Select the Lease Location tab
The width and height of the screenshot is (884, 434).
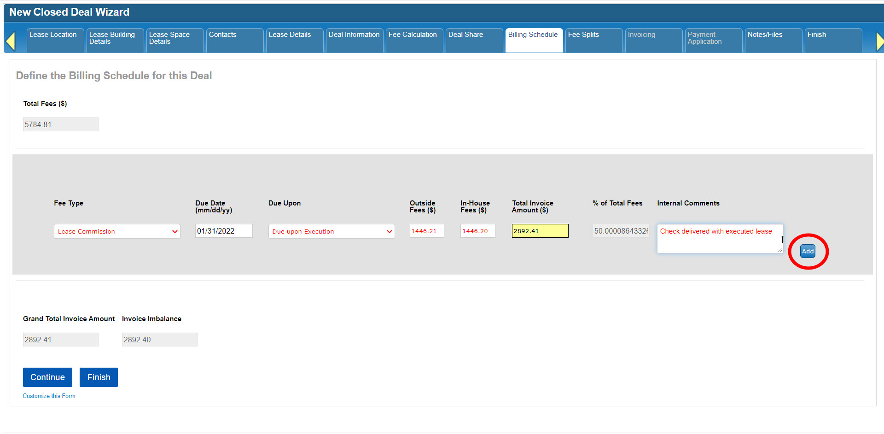[55, 40]
